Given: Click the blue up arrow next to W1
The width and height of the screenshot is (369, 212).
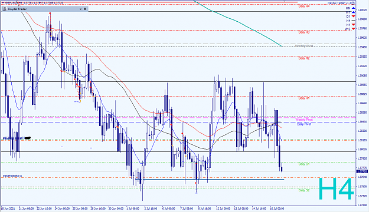Looking at the screenshot, I should coord(354,12).
